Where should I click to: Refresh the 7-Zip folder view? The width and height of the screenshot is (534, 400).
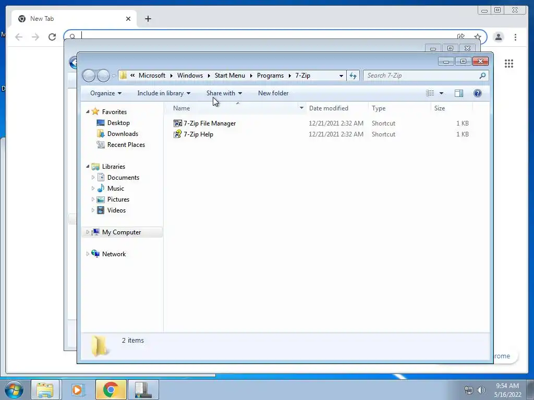click(x=353, y=76)
